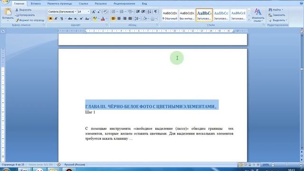304x171 pixels.
Task: Click the Decrease Indent icon
Action: 138,12
